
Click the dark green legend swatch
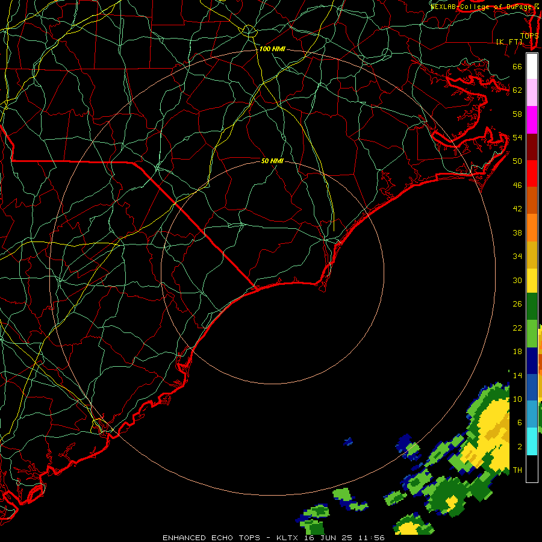[x=532, y=307]
